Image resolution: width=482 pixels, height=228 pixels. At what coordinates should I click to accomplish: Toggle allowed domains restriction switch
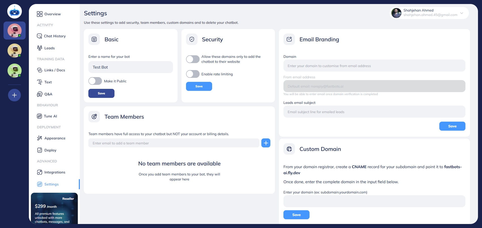pyautogui.click(x=193, y=59)
